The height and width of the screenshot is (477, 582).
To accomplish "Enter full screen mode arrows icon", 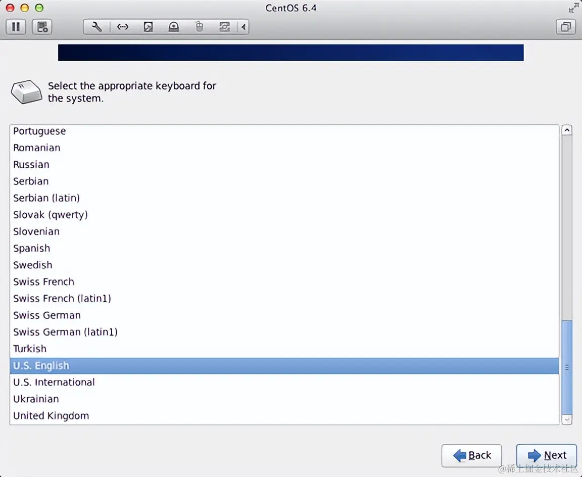I will pyautogui.click(x=573, y=8).
